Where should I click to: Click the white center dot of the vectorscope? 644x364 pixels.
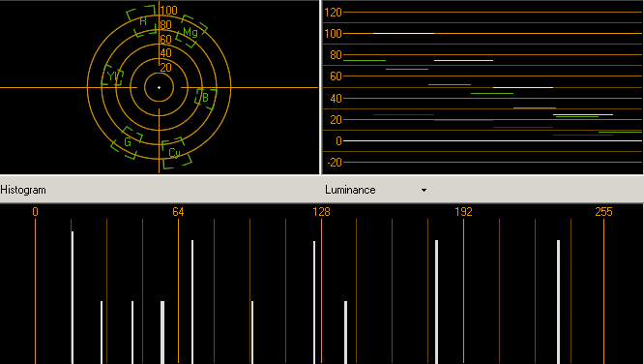coord(159,87)
